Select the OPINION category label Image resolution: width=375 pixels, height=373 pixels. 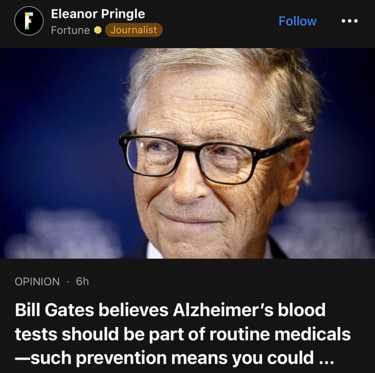(x=37, y=281)
